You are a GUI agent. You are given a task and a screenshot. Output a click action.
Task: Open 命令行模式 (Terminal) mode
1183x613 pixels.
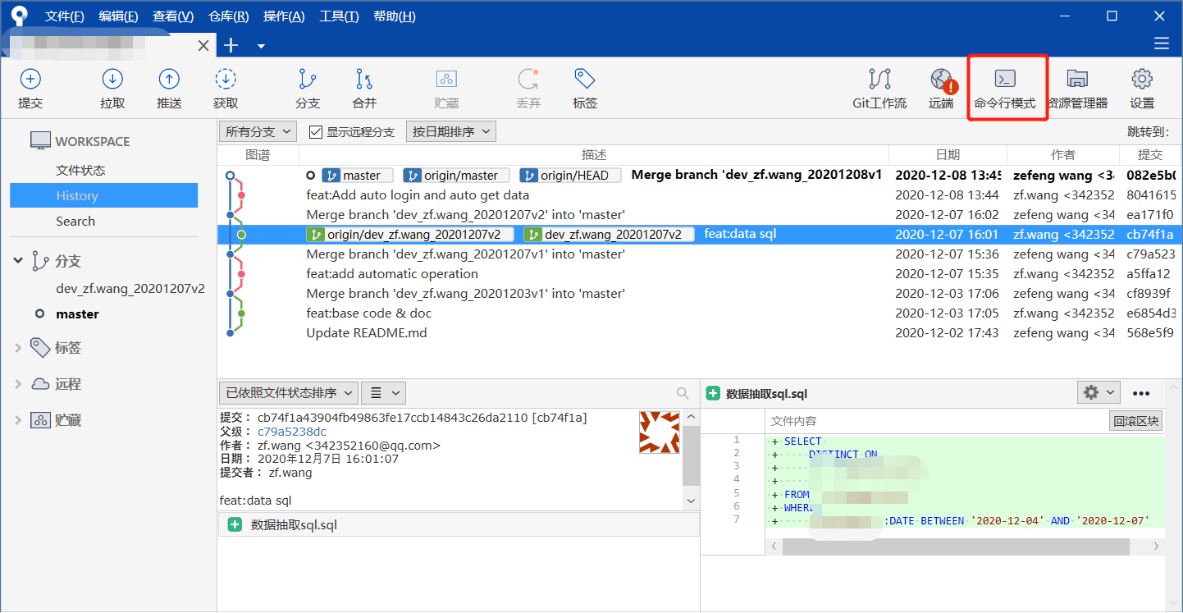[1005, 89]
